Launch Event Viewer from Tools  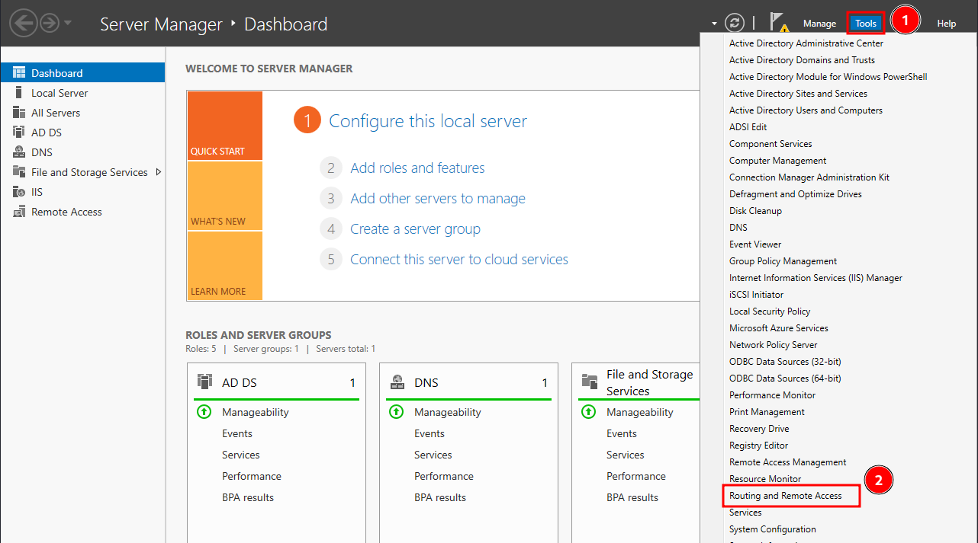point(755,244)
